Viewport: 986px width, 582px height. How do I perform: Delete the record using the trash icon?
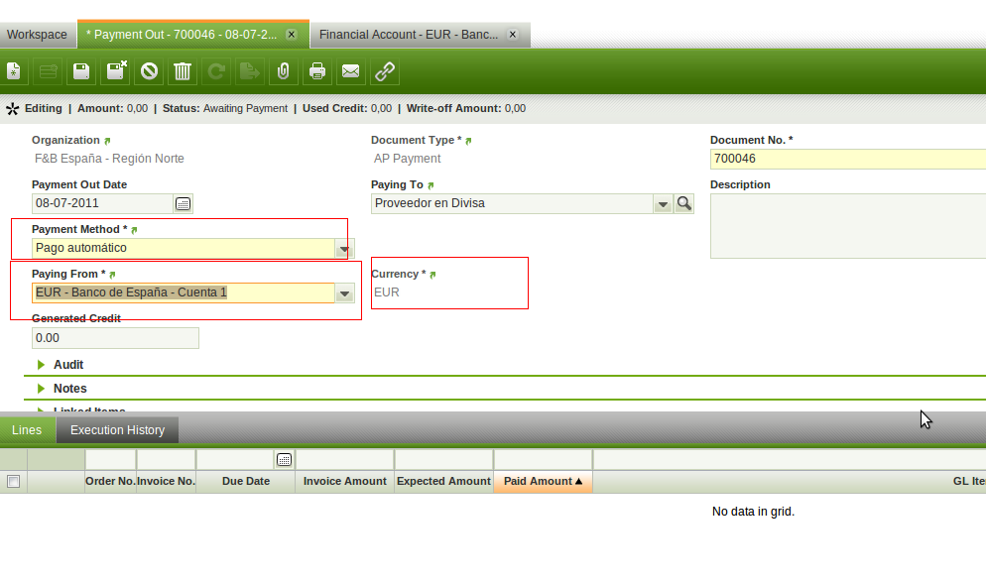[183, 71]
